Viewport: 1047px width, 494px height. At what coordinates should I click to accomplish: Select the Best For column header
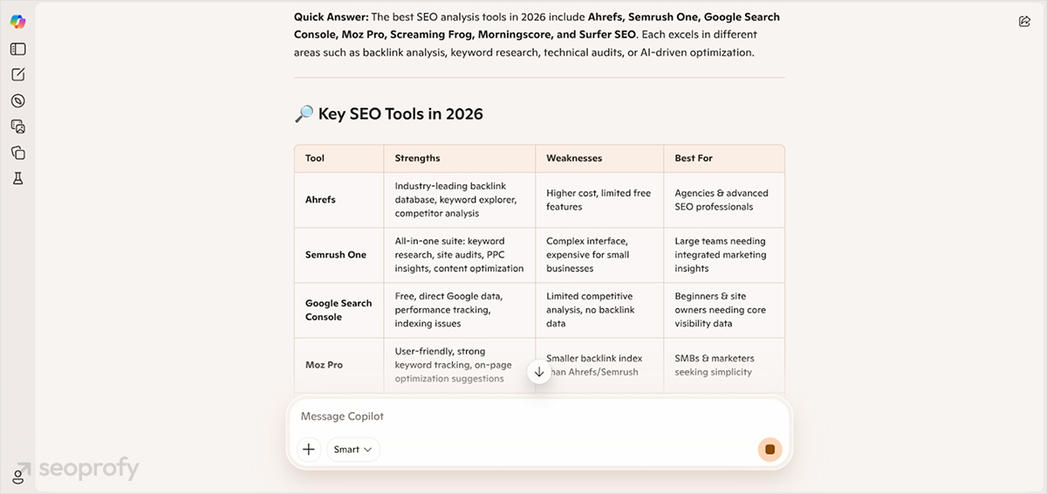tap(694, 158)
